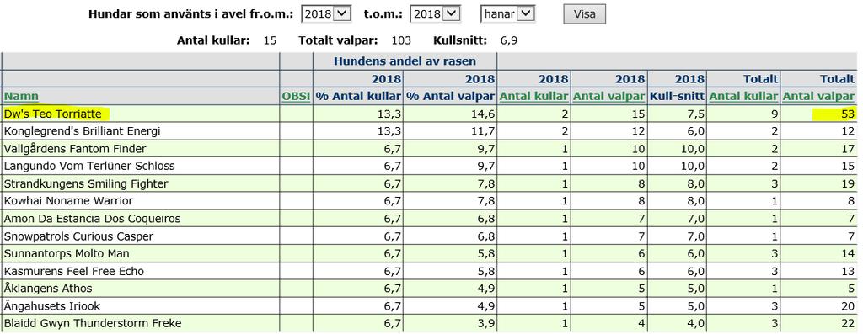Click 3,9 percent valpar for Blaidd Gwyn
The width and height of the screenshot is (863, 334).
[x=486, y=324]
